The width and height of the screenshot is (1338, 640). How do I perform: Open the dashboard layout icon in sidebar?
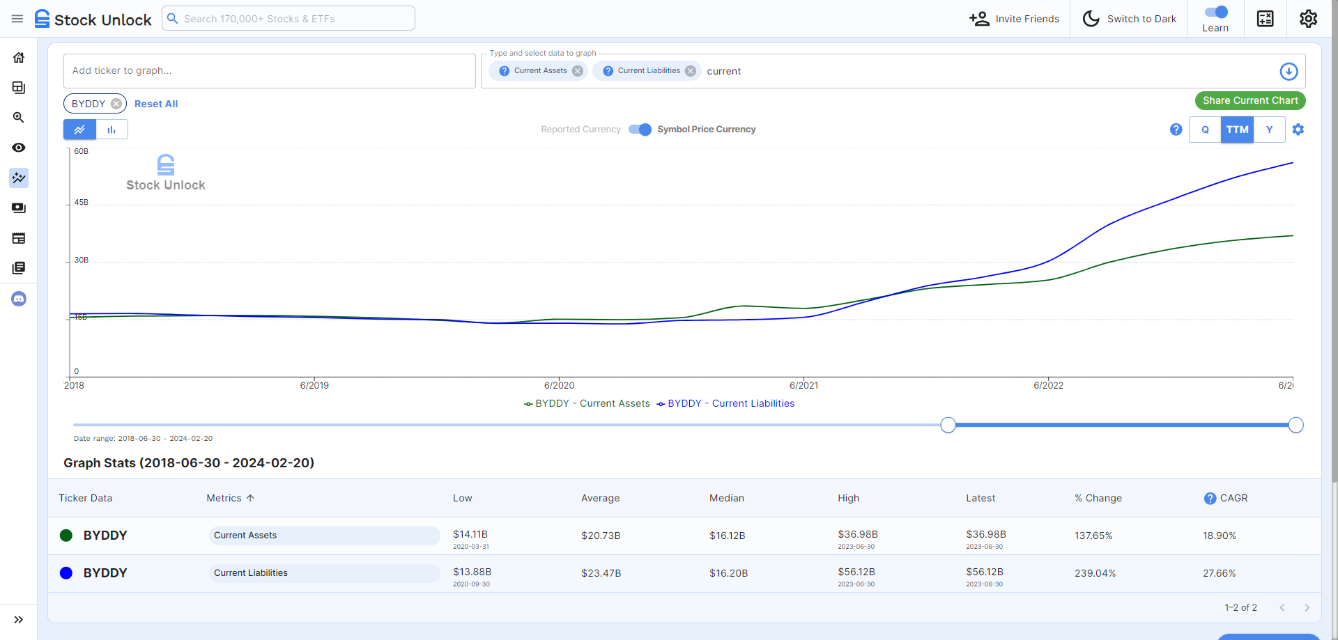(19, 88)
